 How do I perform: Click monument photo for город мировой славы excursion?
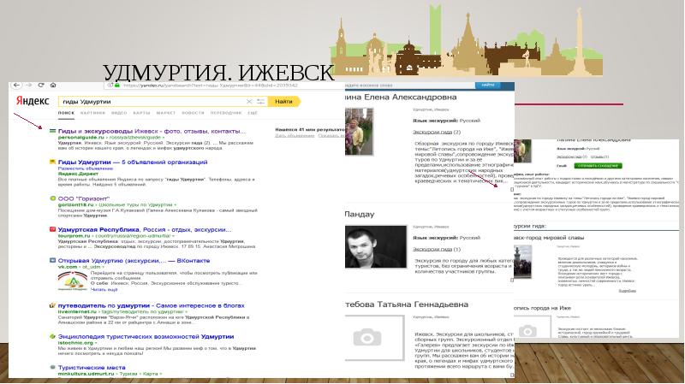tap(523, 262)
